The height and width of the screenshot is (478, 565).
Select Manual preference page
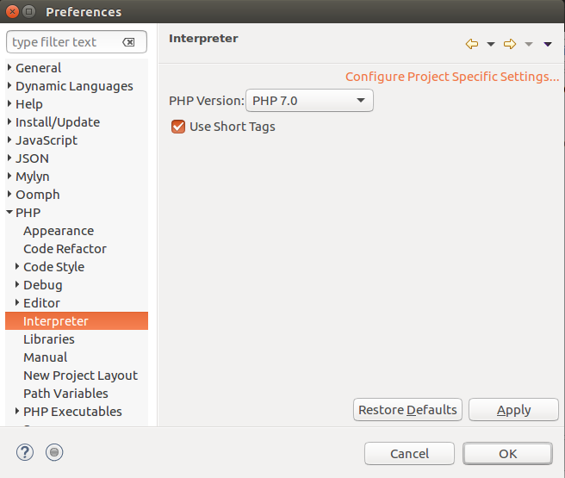(x=46, y=357)
